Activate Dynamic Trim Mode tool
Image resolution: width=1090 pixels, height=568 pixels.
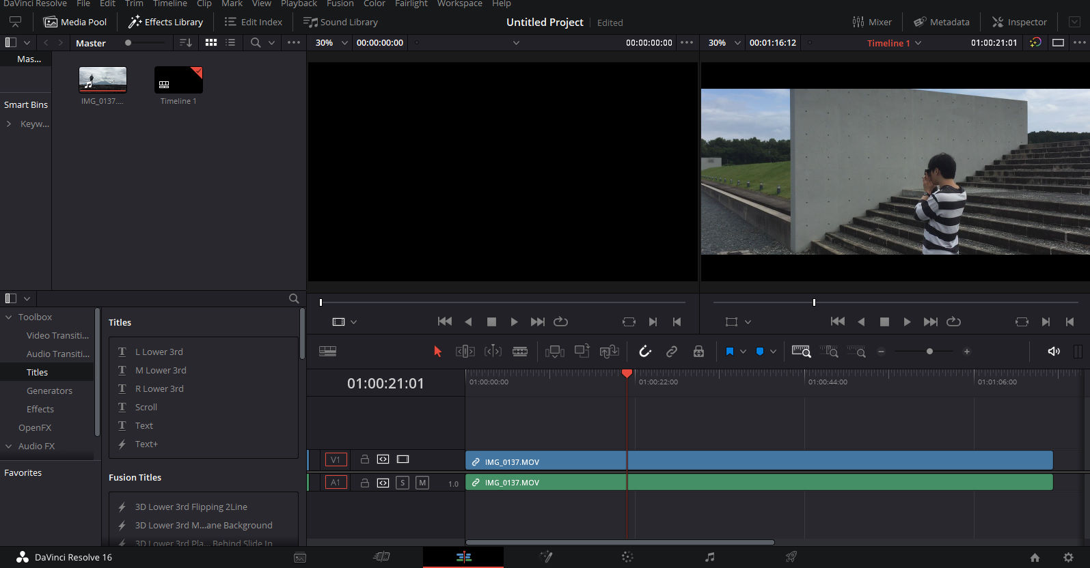click(493, 352)
